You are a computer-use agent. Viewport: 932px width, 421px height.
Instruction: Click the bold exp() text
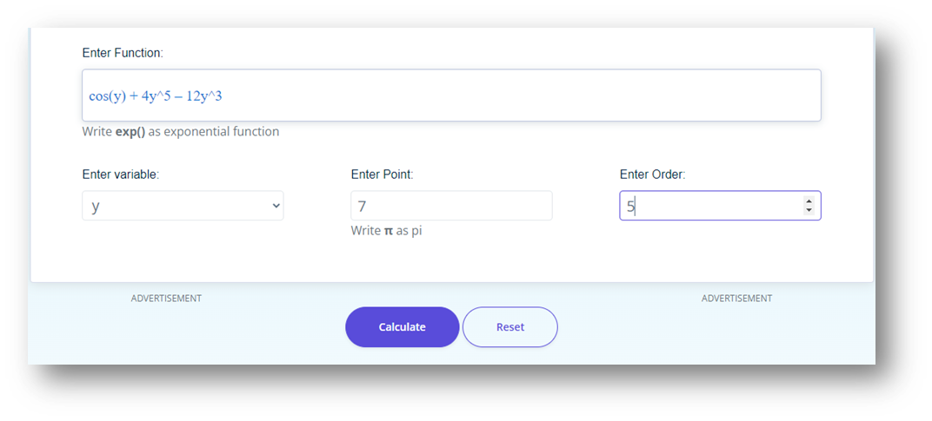[x=130, y=132]
